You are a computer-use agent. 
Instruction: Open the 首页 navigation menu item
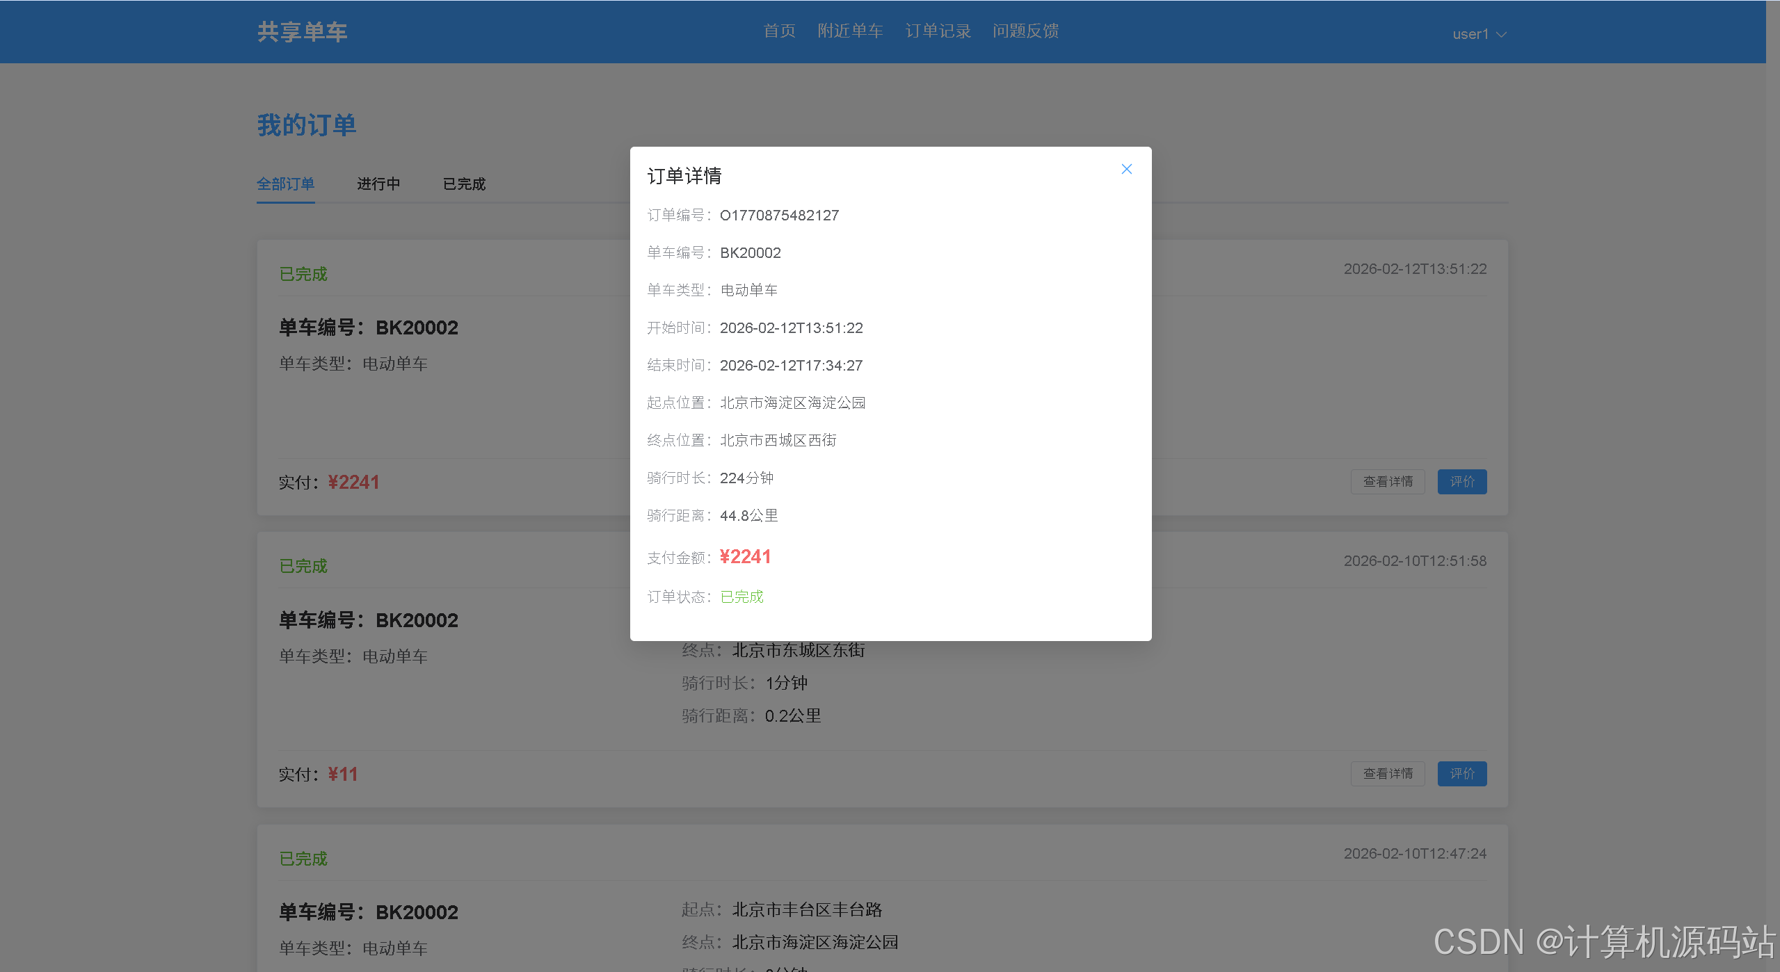click(779, 31)
